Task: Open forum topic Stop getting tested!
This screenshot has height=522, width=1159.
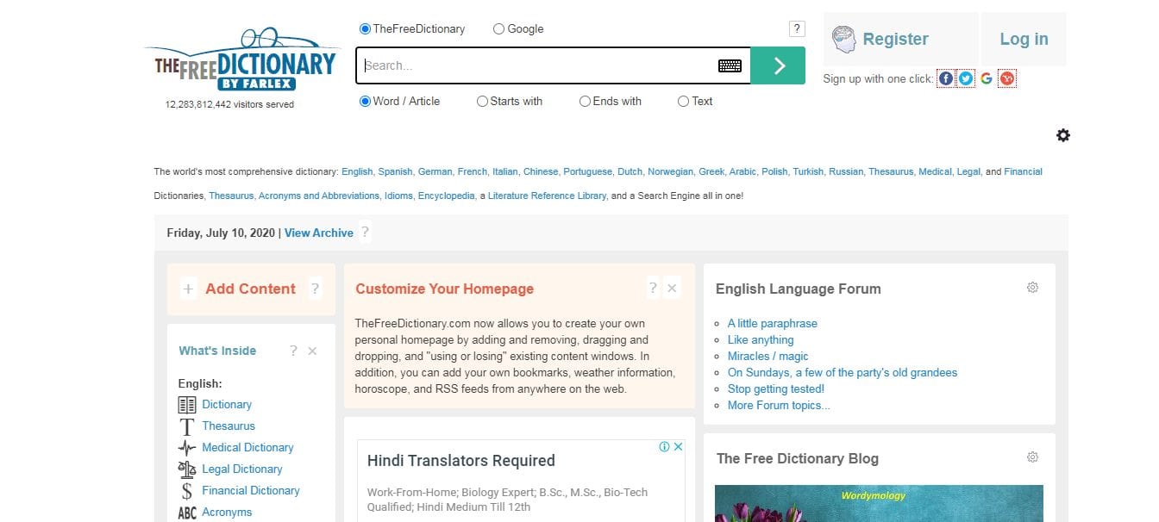Action: coord(776,389)
